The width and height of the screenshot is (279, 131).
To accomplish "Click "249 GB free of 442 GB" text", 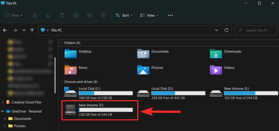I will click(x=168, y=98).
